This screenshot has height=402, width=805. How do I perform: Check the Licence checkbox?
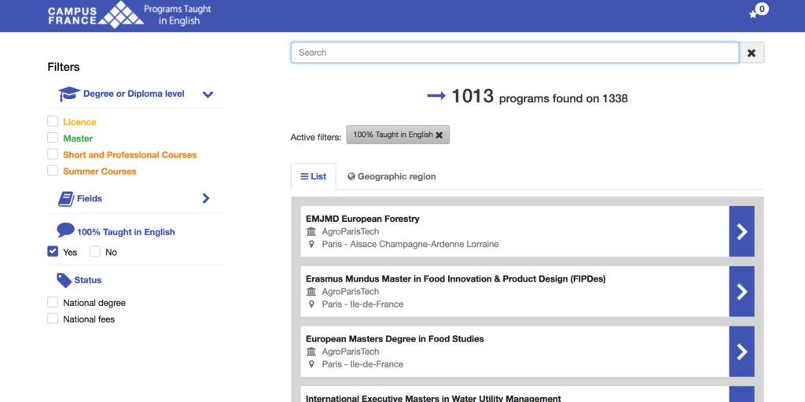tap(53, 121)
